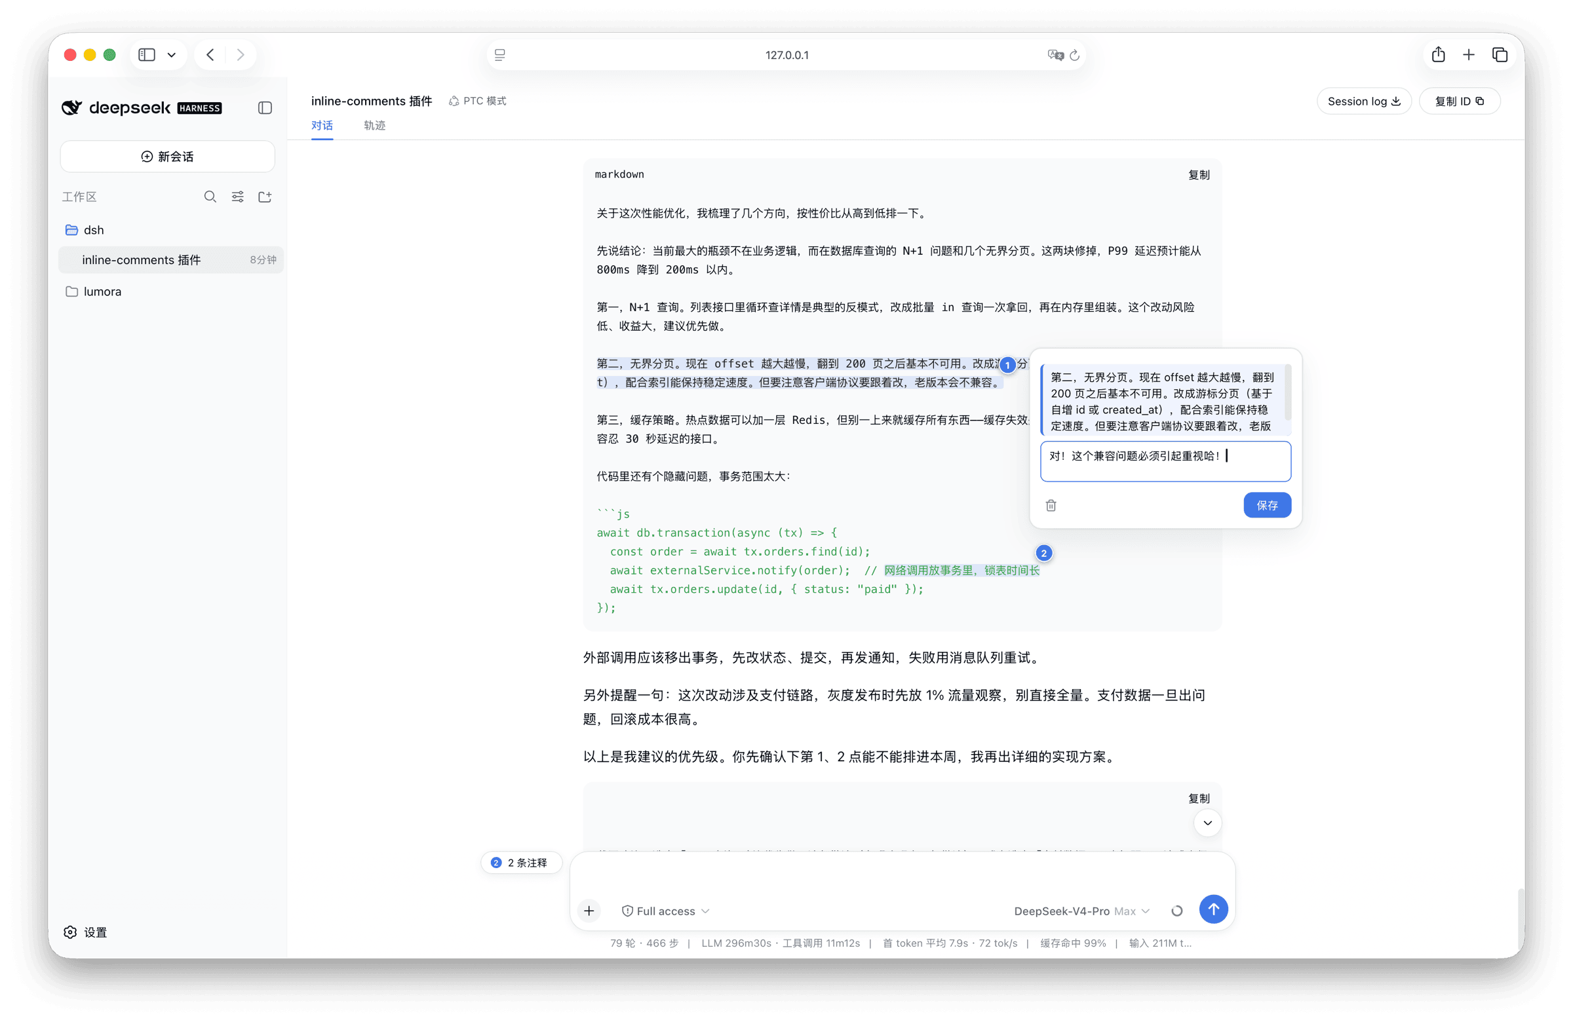This screenshot has height=1022, width=1573.
Task: Collapse the deepseek sidebar panel
Action: [265, 107]
